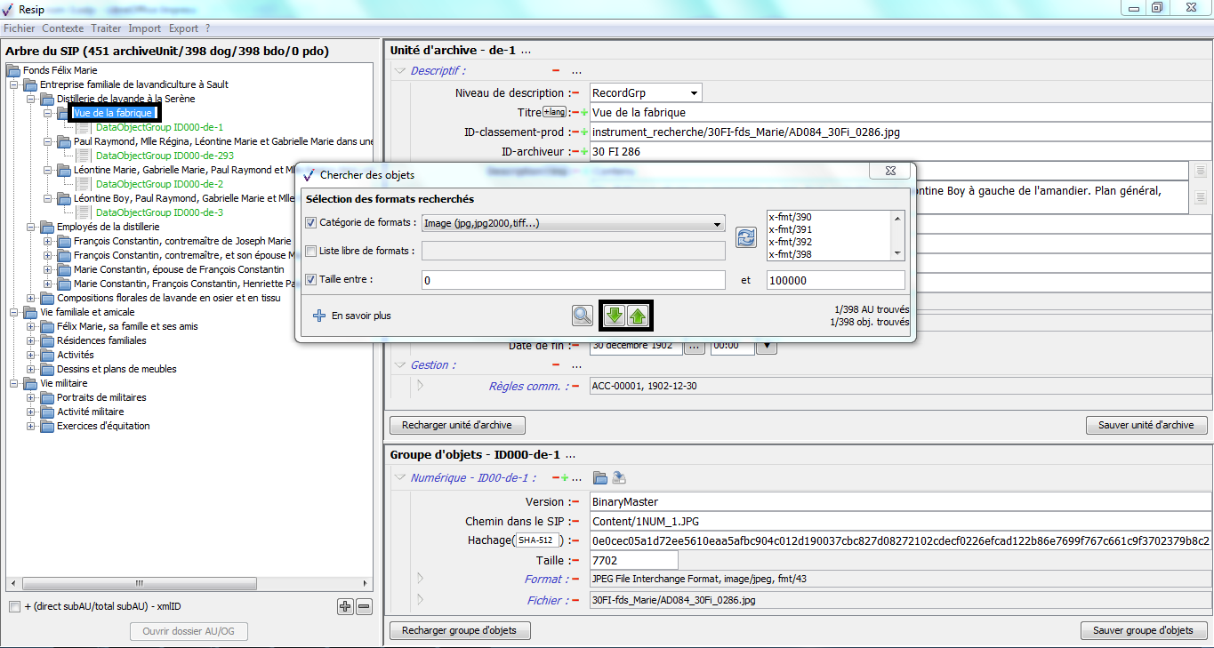Open the Export menu
Viewport: 1214px width, 648px height.
click(183, 28)
